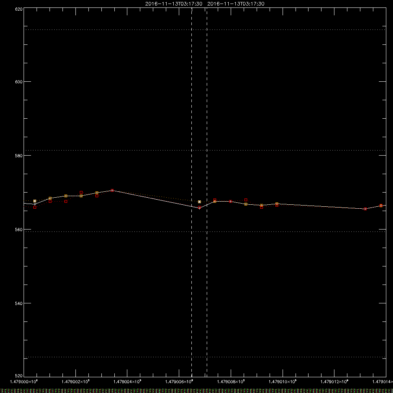
Task: Select the 1.479006×10⁹ x-axis label
Action: (x=179, y=382)
